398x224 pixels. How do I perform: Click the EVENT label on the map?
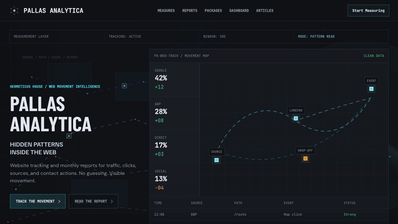pyautogui.click(x=372, y=81)
